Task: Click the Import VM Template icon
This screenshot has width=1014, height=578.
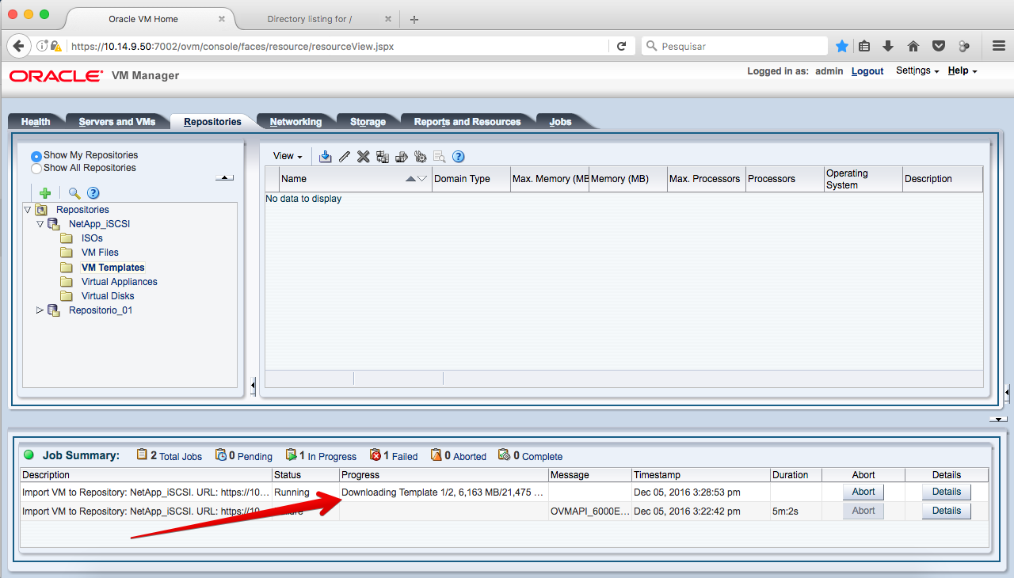Action: 326,157
